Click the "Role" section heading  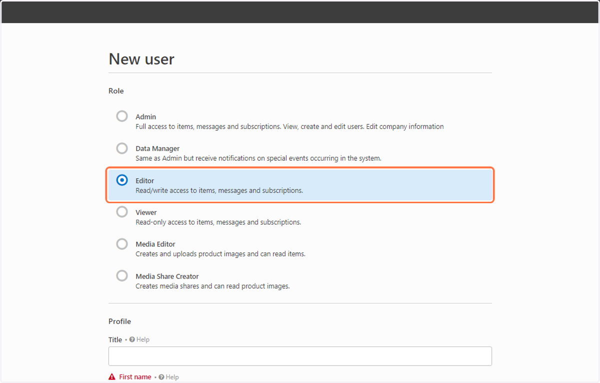pyautogui.click(x=116, y=91)
